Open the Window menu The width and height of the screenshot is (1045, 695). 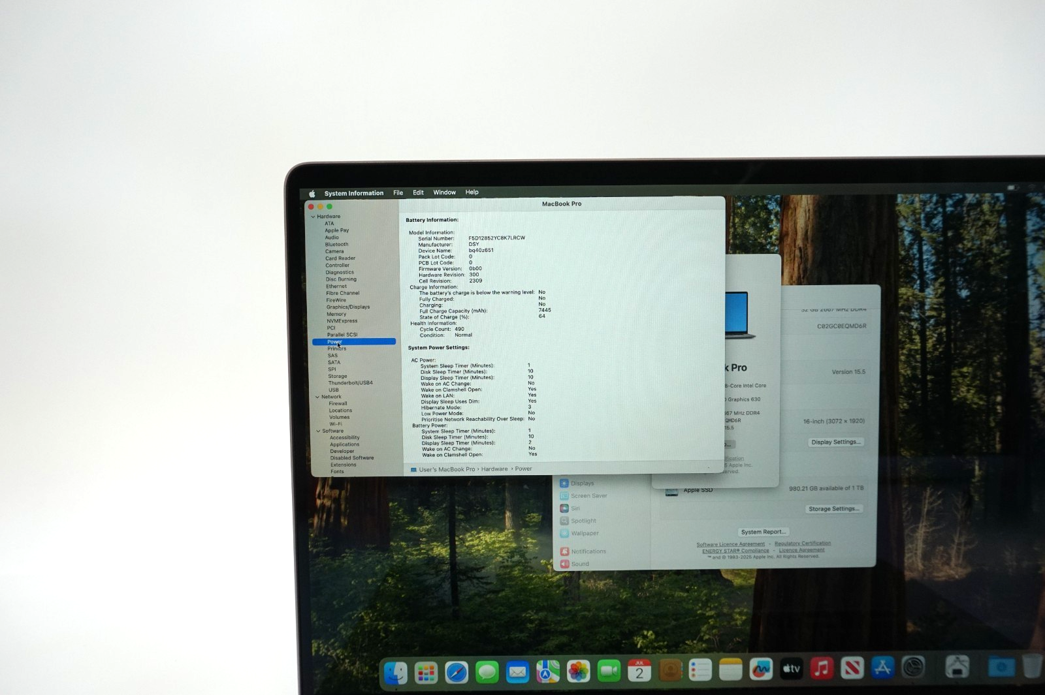click(x=444, y=193)
